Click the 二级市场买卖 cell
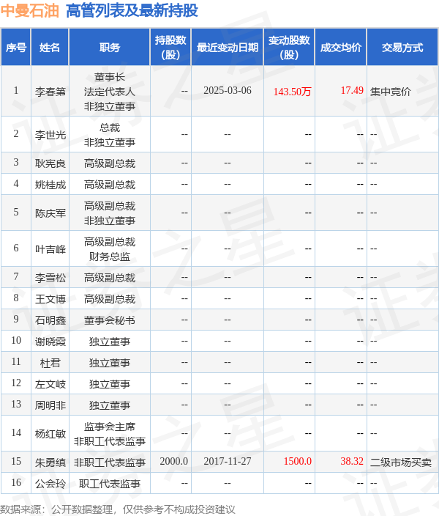The image size is (439, 516). 401,462
